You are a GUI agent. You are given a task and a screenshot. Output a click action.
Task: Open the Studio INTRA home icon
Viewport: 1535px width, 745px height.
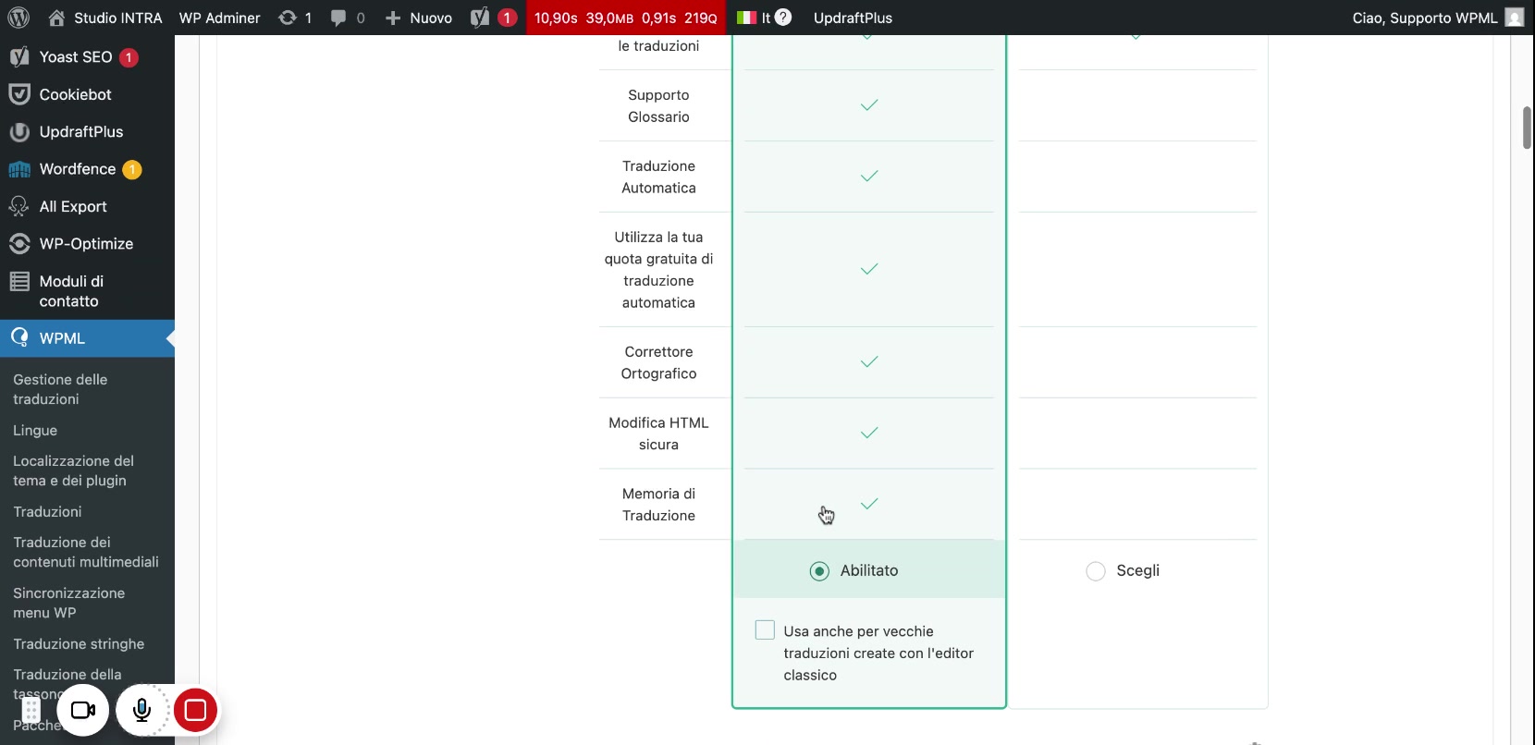pyautogui.click(x=57, y=18)
